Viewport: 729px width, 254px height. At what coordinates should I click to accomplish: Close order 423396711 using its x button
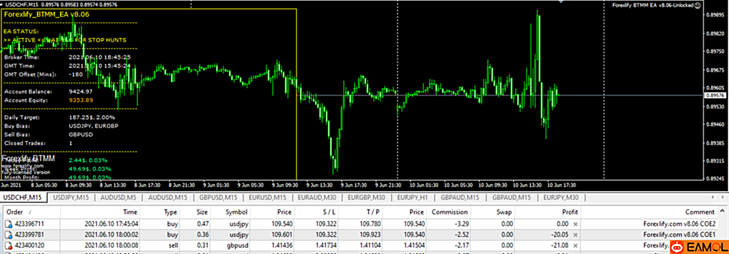[x=575, y=223]
